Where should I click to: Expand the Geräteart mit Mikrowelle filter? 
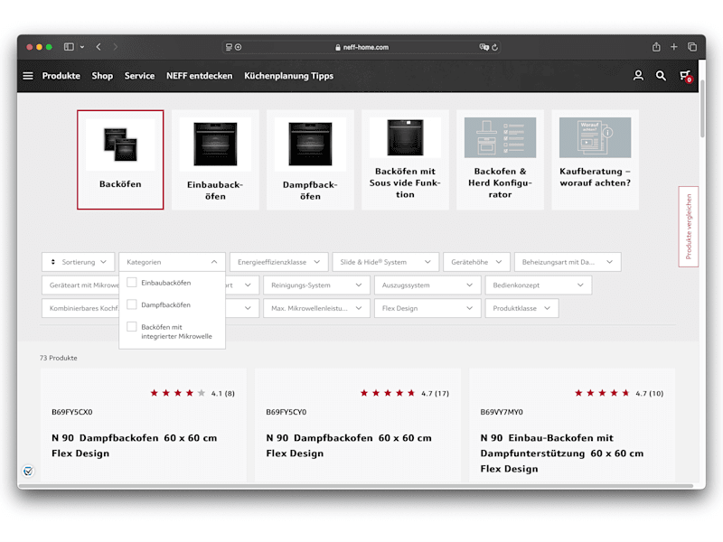coord(80,285)
